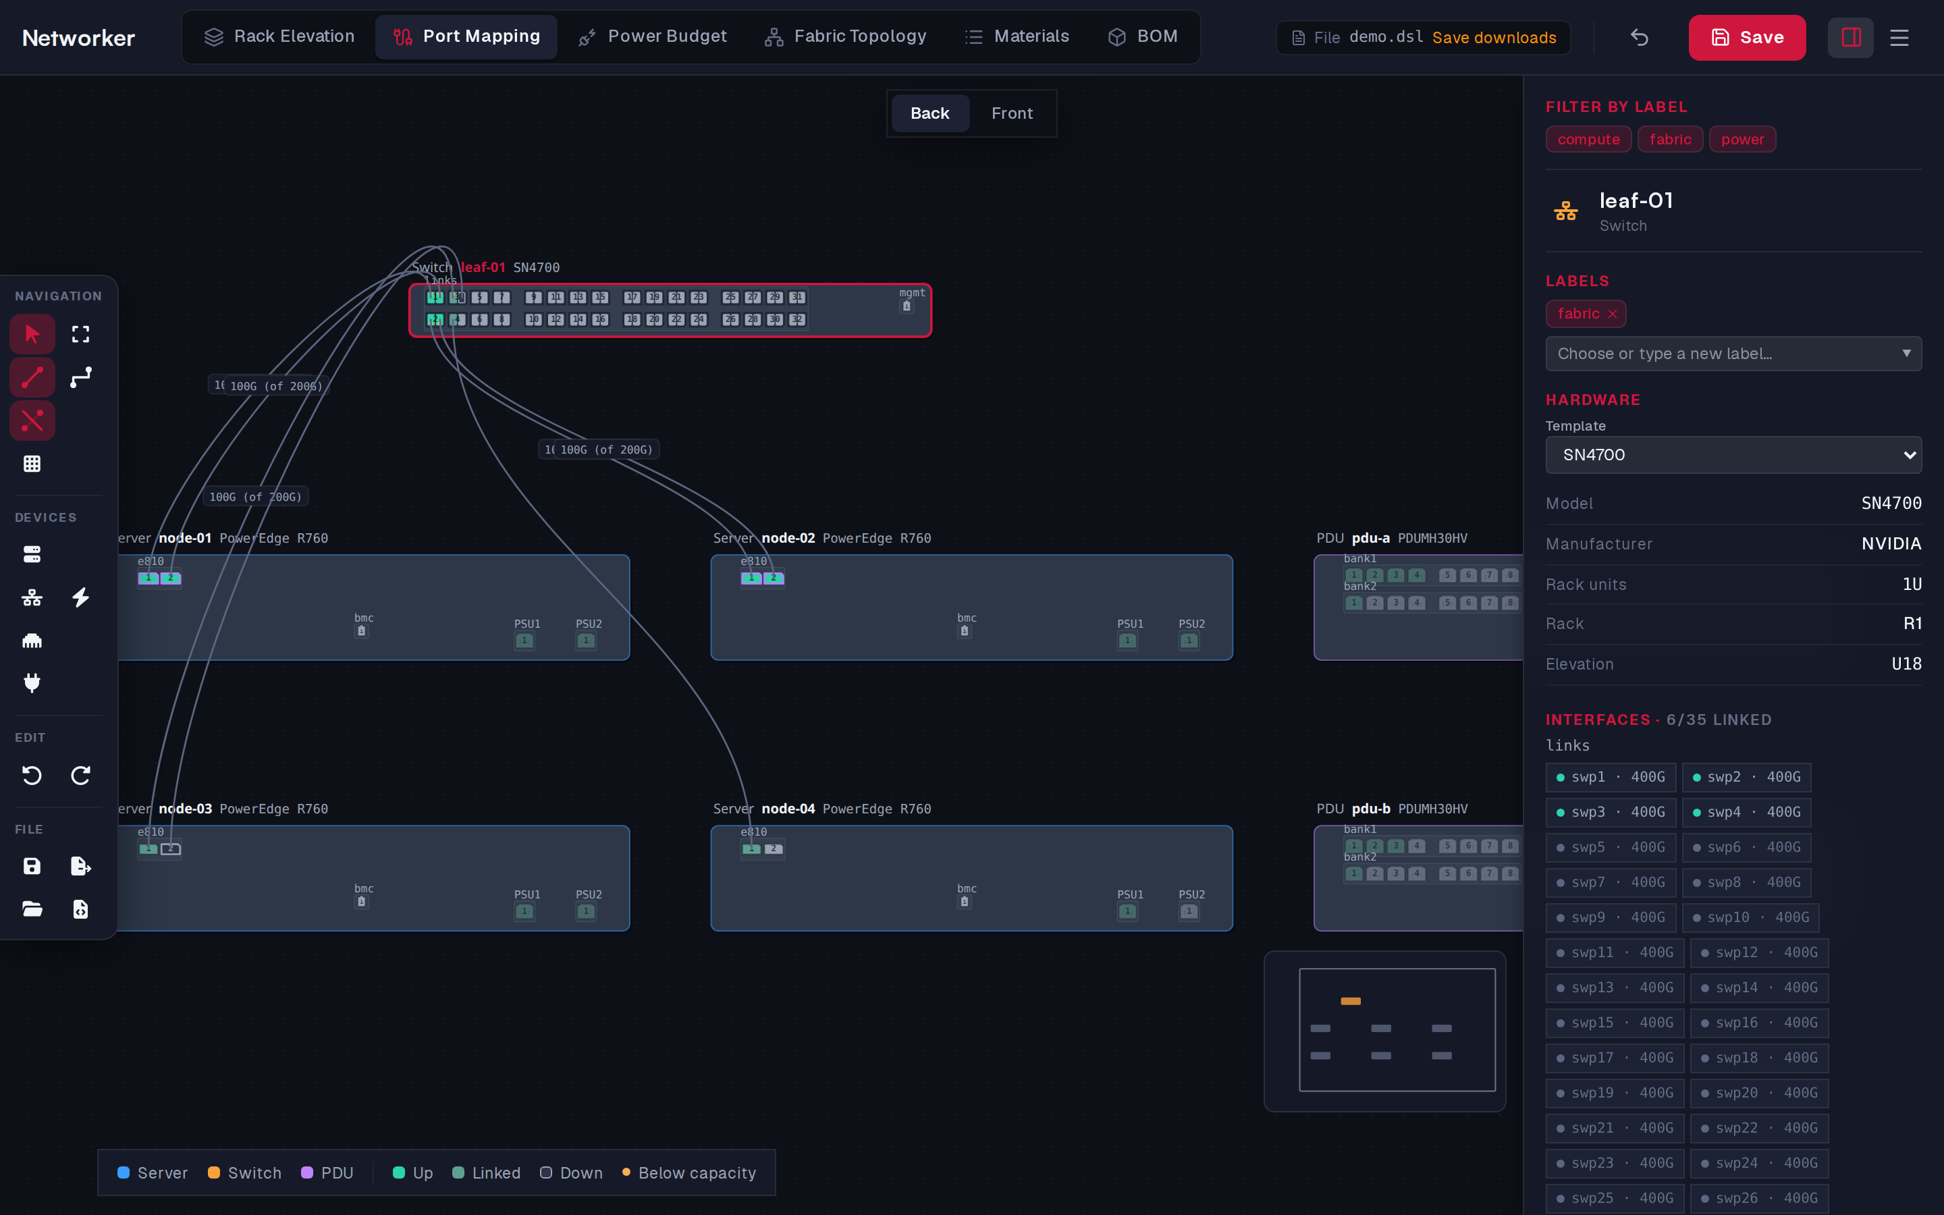Screen dimensions: 1944x1215
Task: Choose the routed connector tool
Action: pos(80,378)
